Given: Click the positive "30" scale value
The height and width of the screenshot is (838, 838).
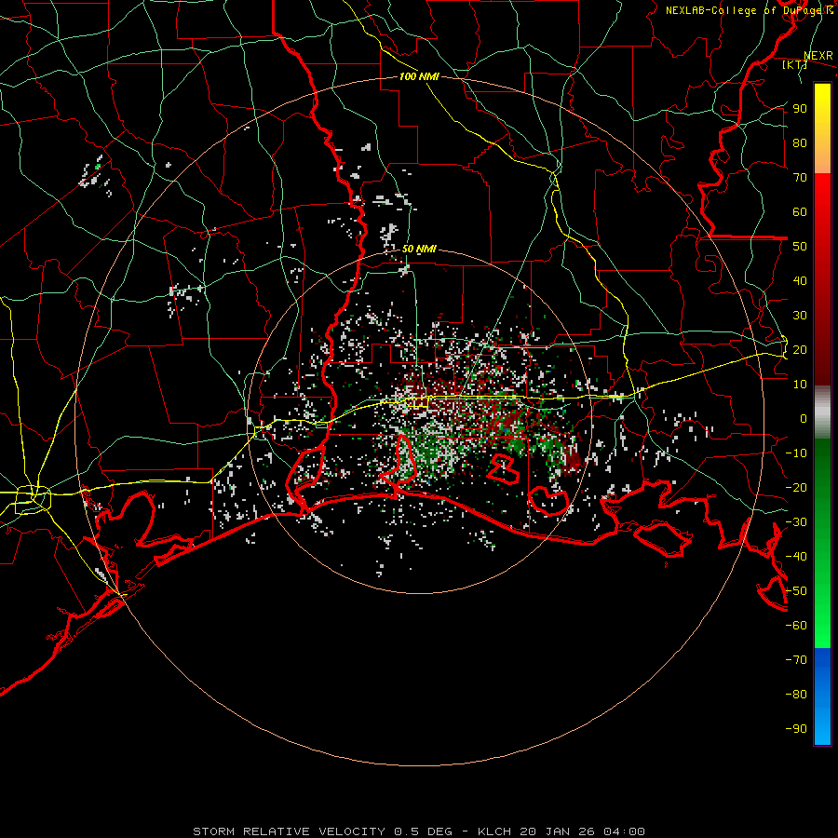Looking at the screenshot, I should [800, 316].
